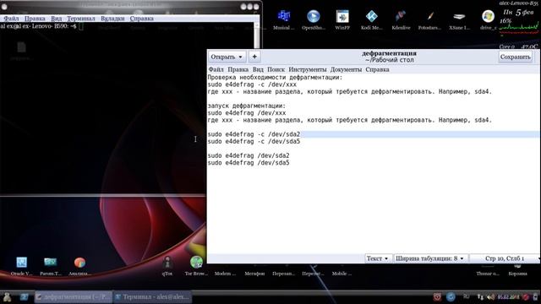Viewport: 541px width, 304px height.
Task: Open the terminal's Вкладки menu
Action: (112, 19)
